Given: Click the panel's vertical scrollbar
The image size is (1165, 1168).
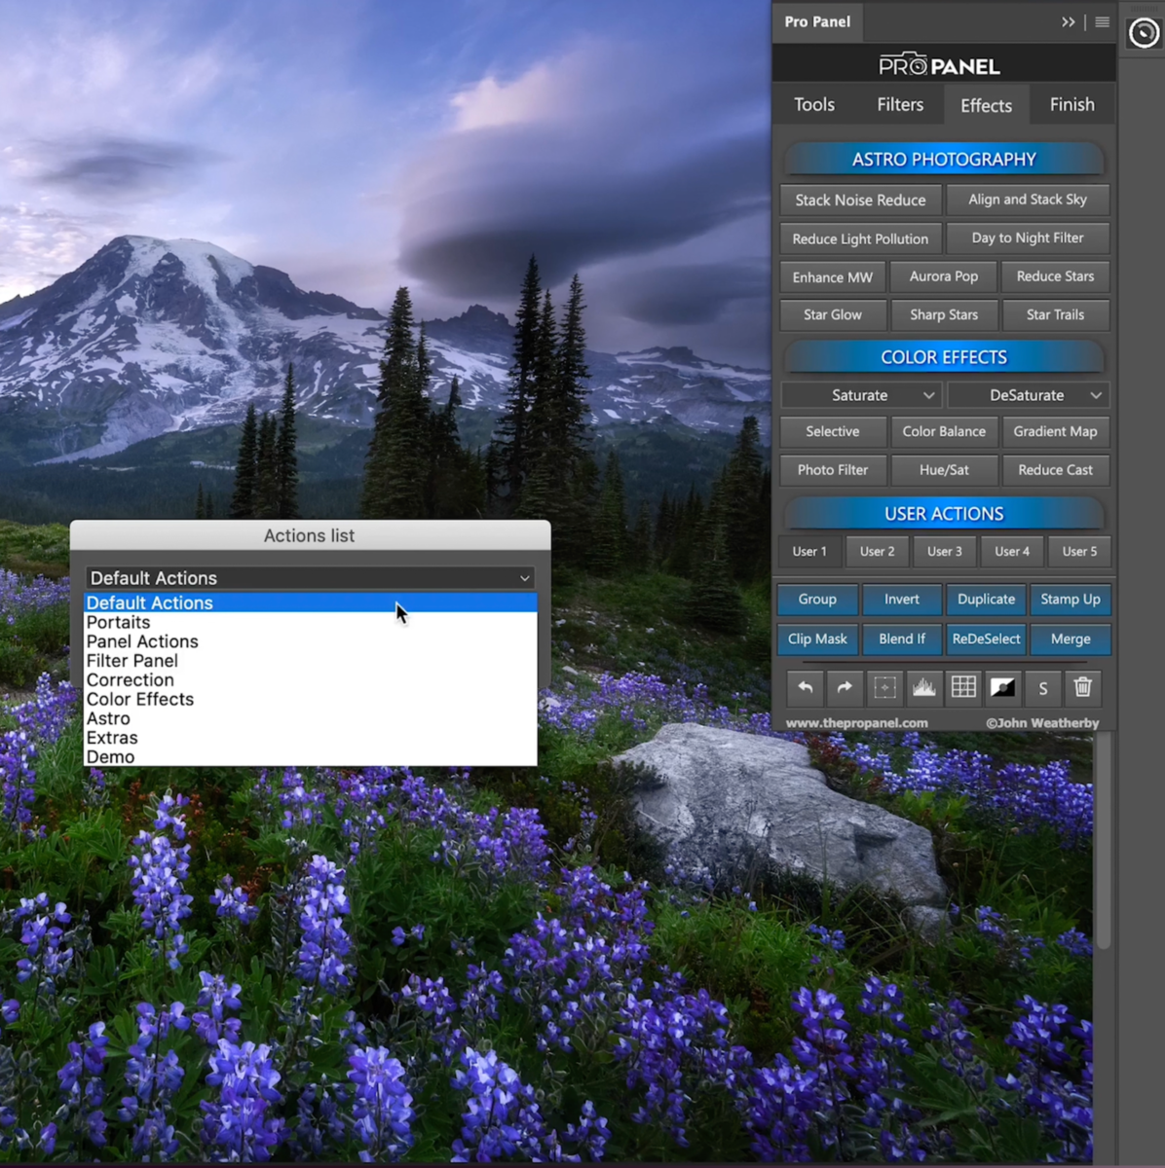Looking at the screenshot, I should (x=1103, y=837).
